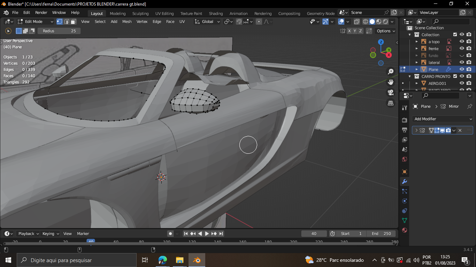476x267 pixels.
Task: Pin the properties editor context
Action: pos(469,106)
